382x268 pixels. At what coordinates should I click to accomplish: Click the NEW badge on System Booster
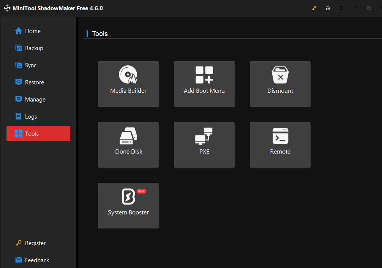click(141, 191)
